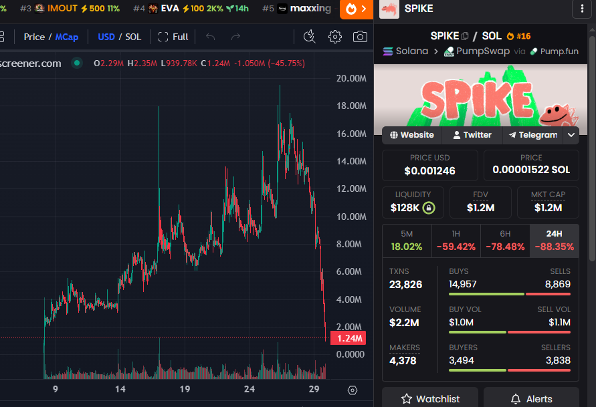Expand more social links chevron
The height and width of the screenshot is (407, 596).
click(x=571, y=135)
